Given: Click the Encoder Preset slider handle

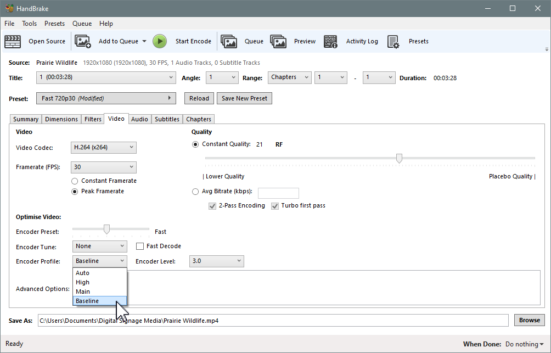Looking at the screenshot, I should tap(106, 229).
